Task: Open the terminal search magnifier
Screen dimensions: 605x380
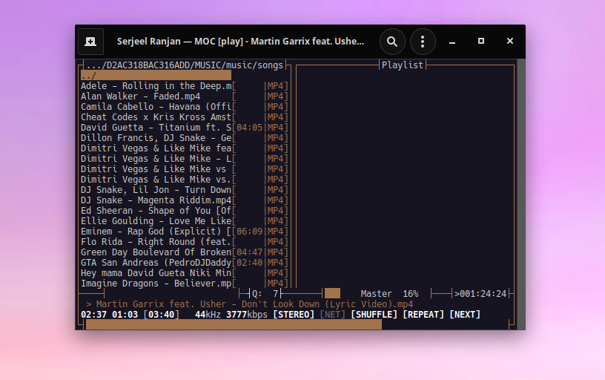Action: pyautogui.click(x=392, y=42)
